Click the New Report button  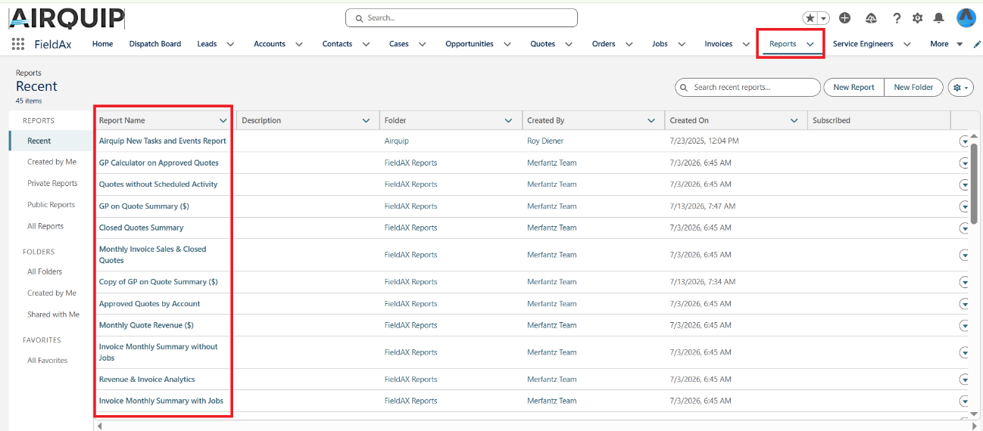853,88
